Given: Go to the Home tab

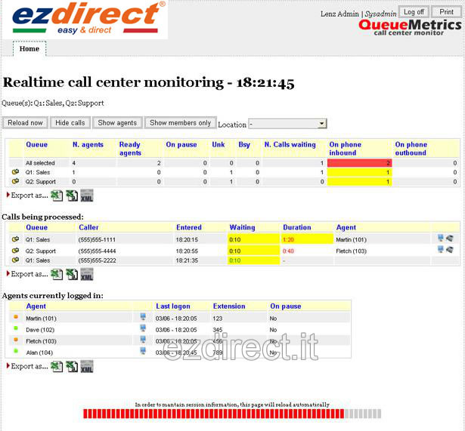Looking at the screenshot, I should coord(29,48).
